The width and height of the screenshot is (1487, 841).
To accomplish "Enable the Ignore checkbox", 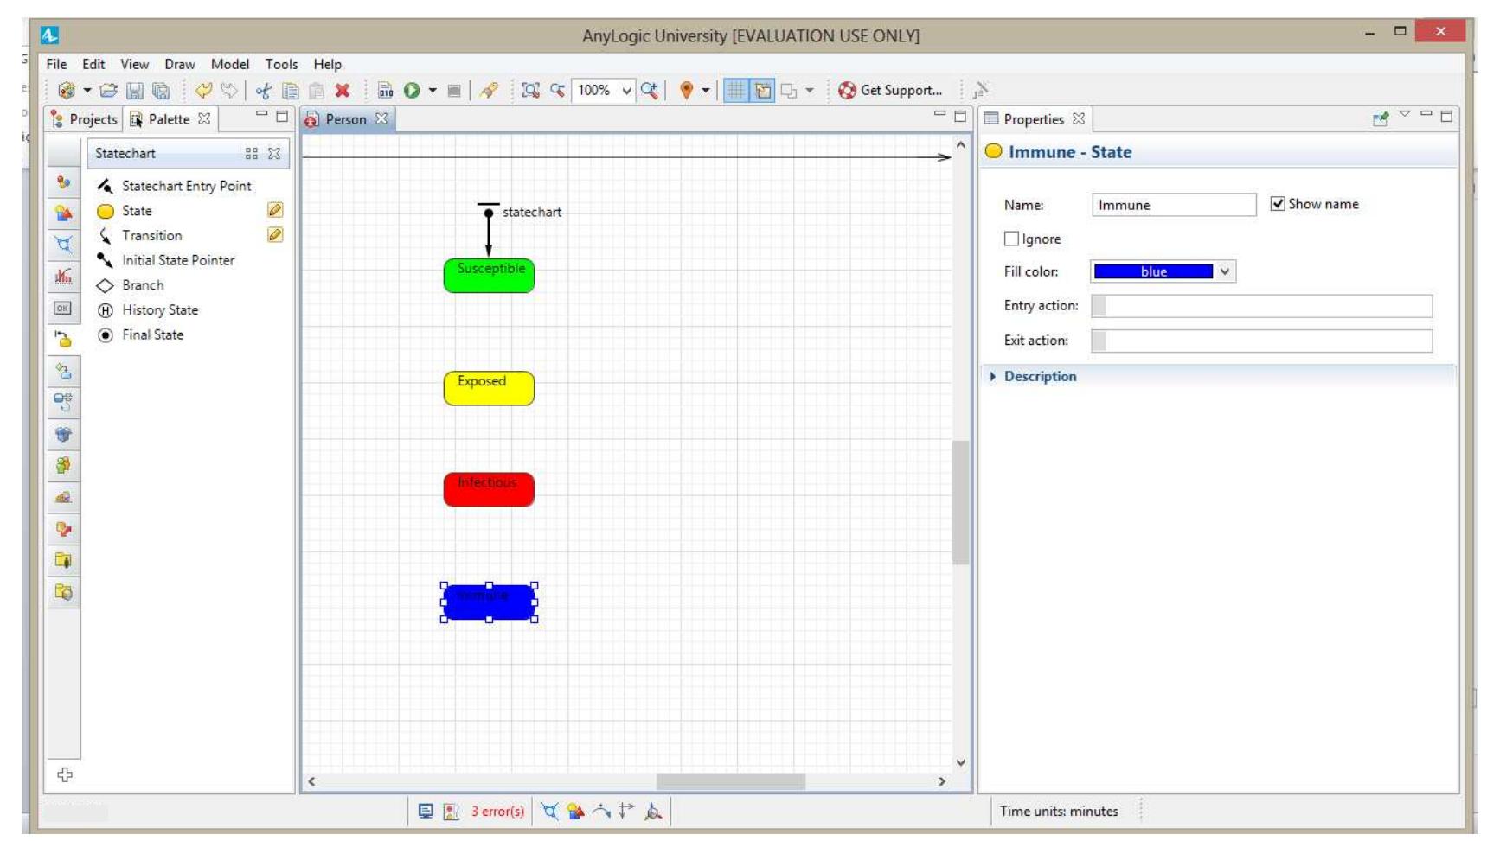I will tap(1011, 239).
